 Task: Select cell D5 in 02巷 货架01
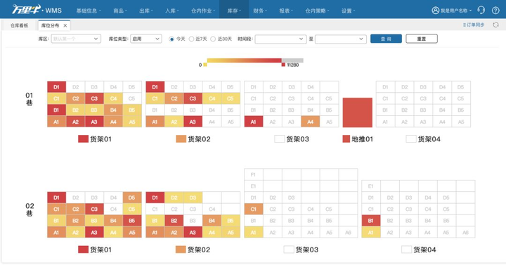click(x=132, y=198)
